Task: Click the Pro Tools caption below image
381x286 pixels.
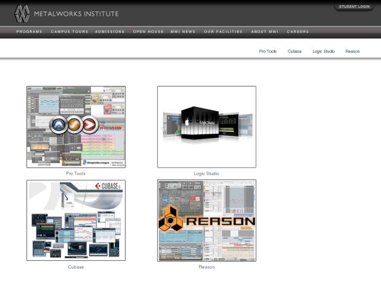Action: tap(75, 174)
